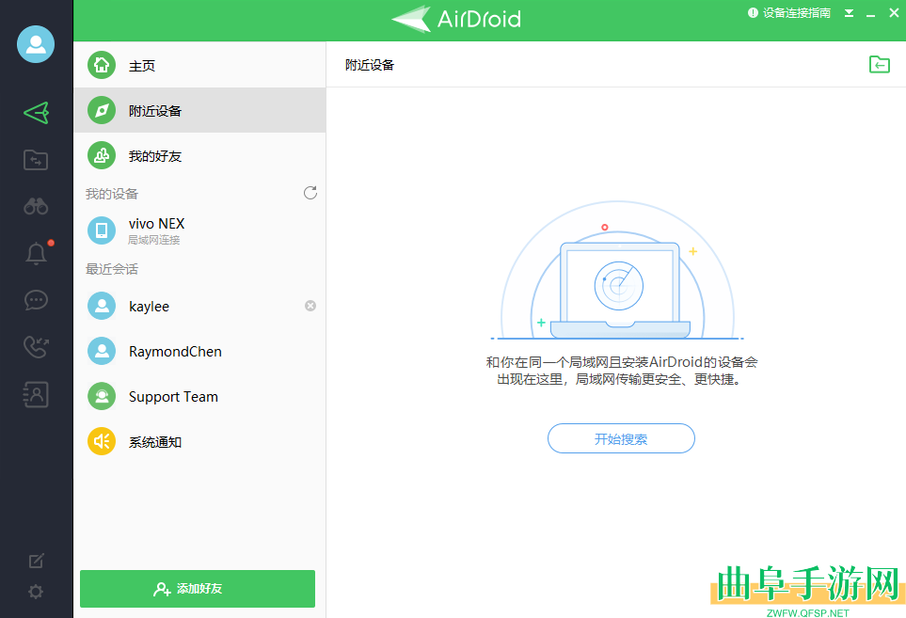Screen dimensions: 906x618
Task: Click the 主页 home icon
Action: (102, 65)
